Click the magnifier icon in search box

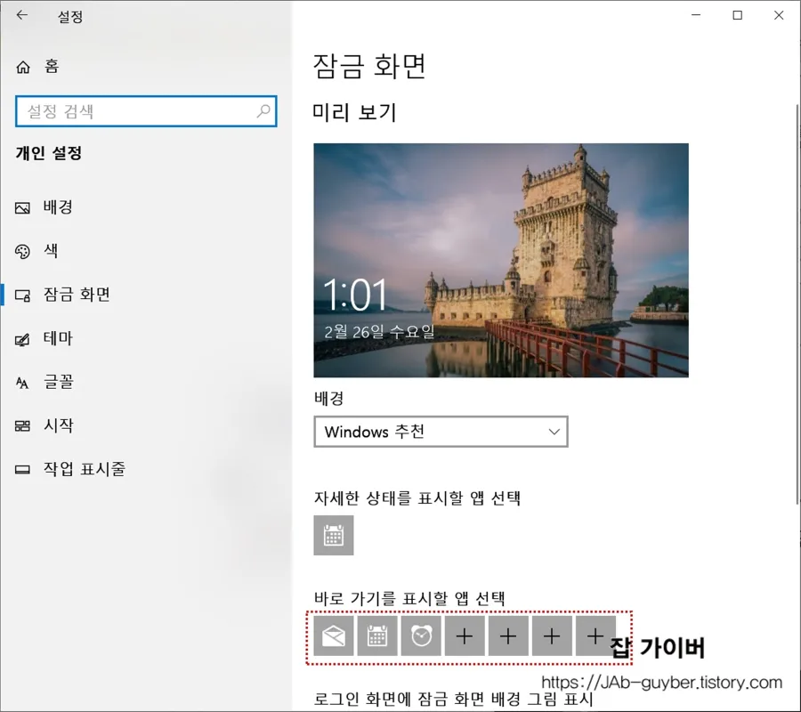click(x=262, y=111)
